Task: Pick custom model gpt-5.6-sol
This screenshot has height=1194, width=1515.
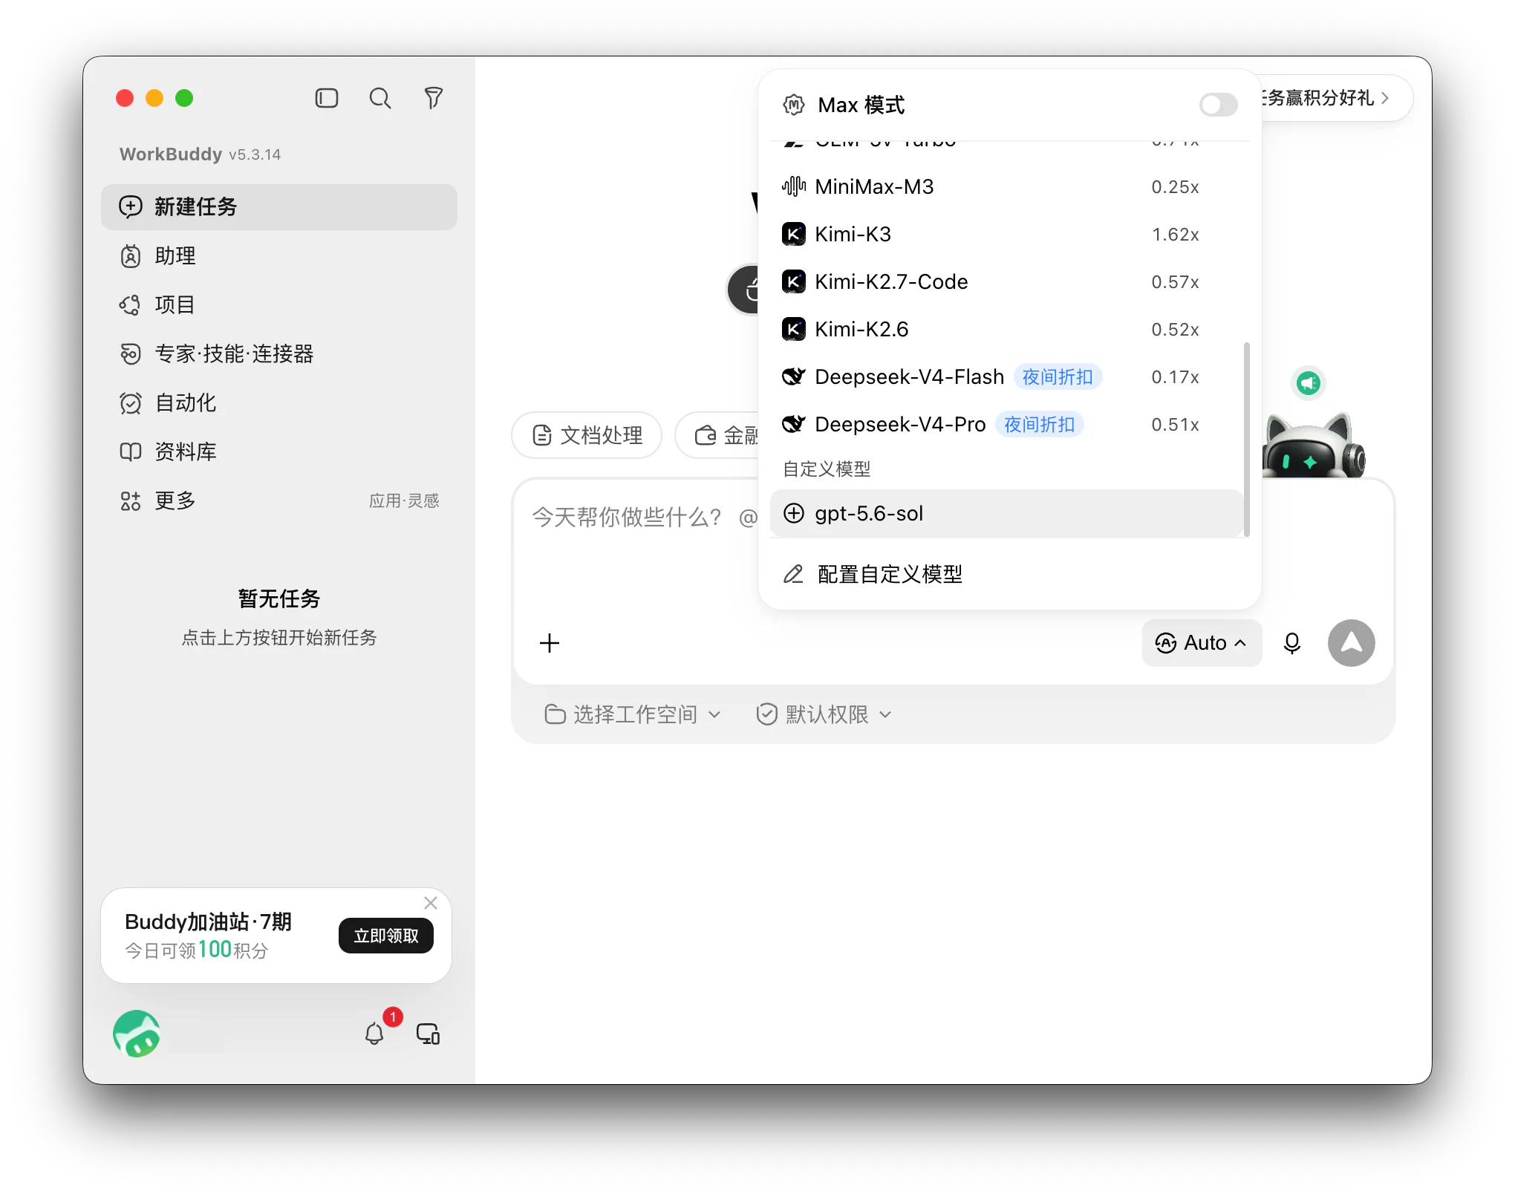Action: tap(1007, 514)
